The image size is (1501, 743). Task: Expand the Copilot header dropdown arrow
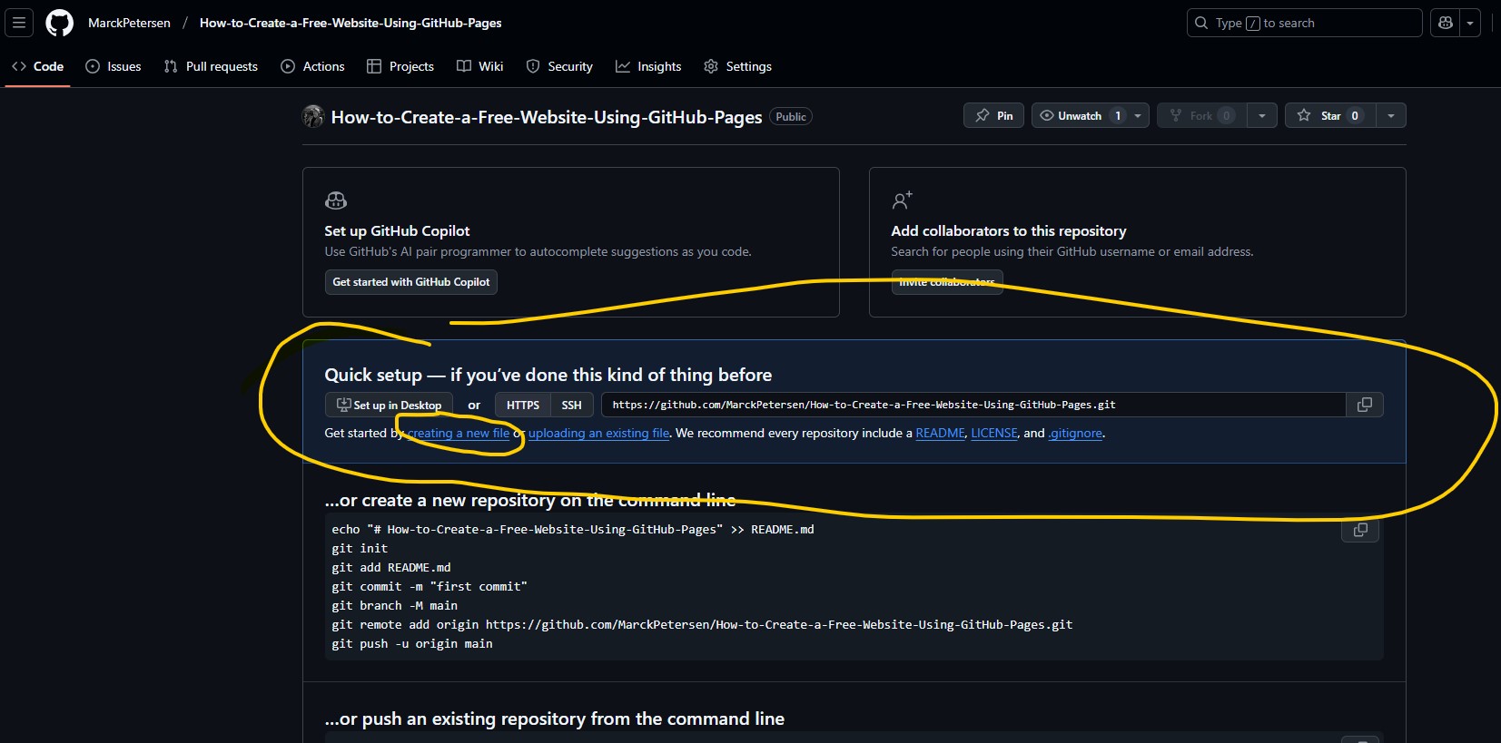click(x=1470, y=23)
